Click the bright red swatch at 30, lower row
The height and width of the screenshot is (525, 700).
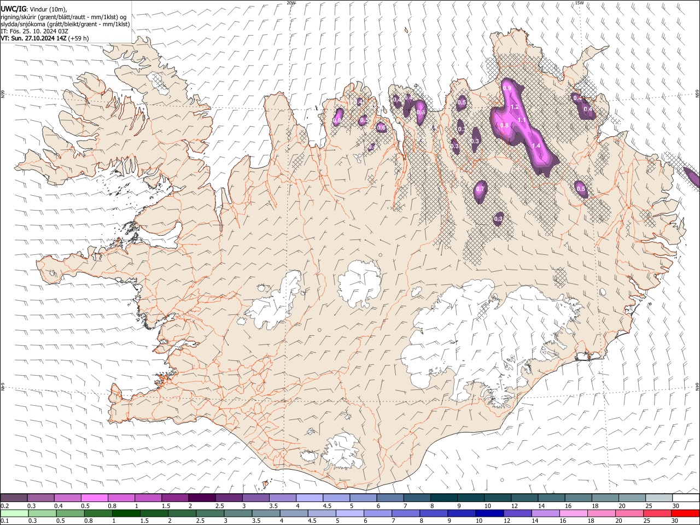(685, 513)
